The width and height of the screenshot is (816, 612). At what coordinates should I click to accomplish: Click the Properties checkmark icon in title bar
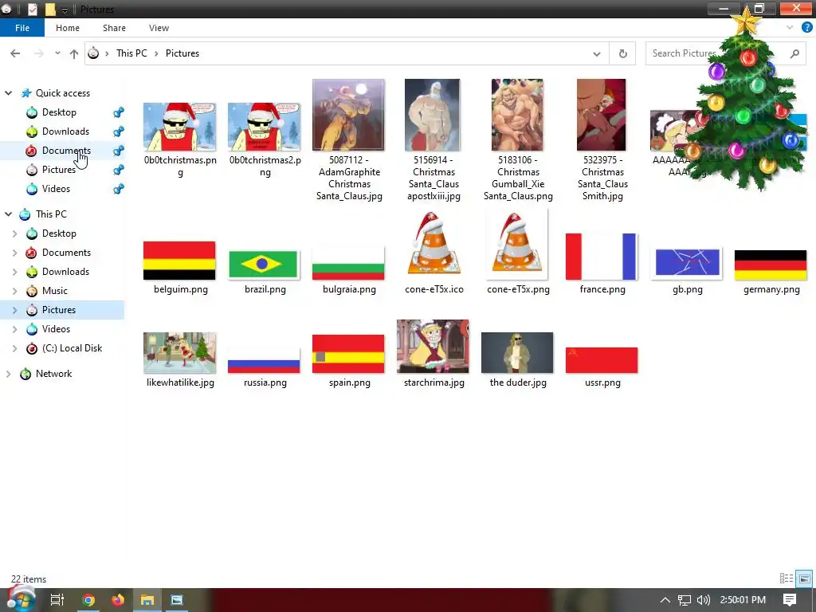pos(32,10)
